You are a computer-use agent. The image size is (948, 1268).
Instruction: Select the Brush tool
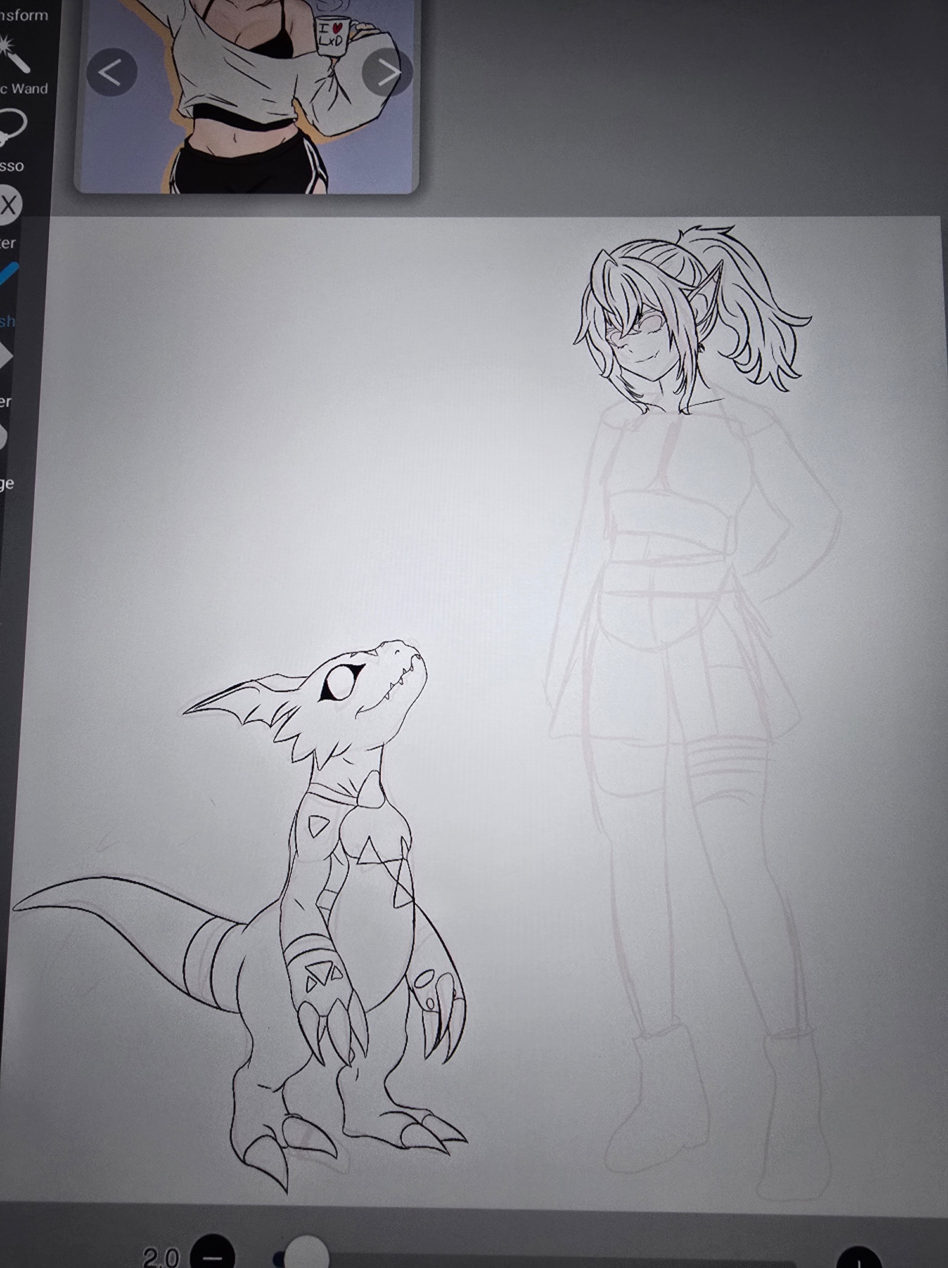pyautogui.click(x=9, y=279)
